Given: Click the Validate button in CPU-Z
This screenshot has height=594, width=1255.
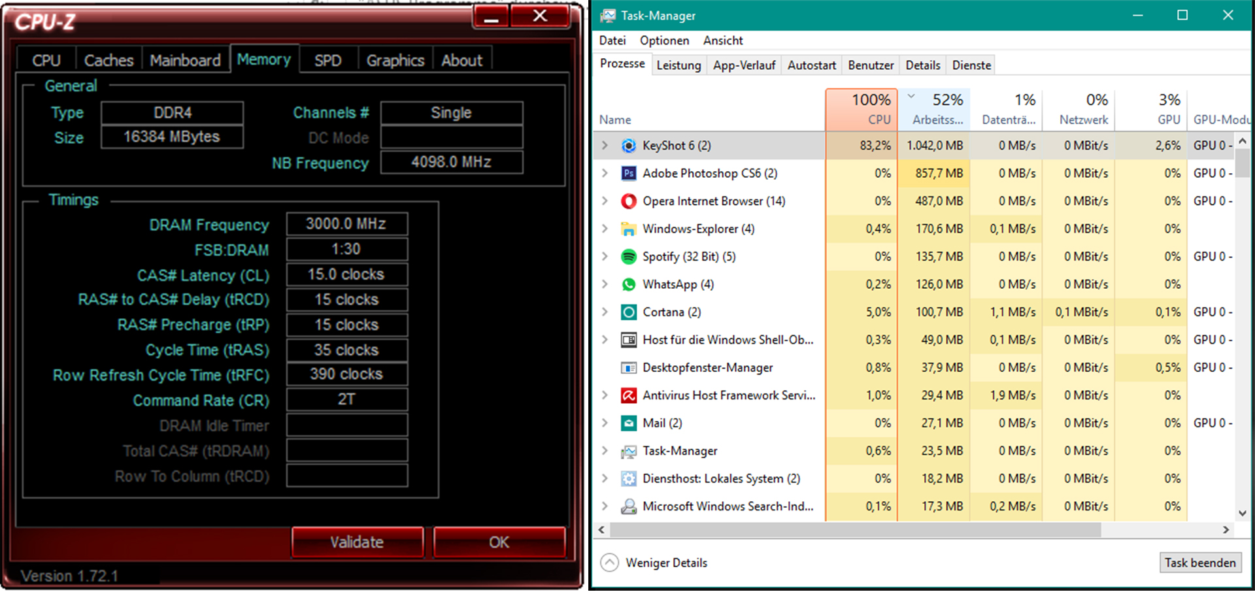Looking at the screenshot, I should (x=357, y=542).
